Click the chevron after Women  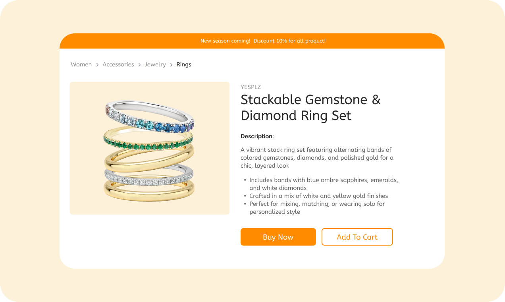point(97,65)
